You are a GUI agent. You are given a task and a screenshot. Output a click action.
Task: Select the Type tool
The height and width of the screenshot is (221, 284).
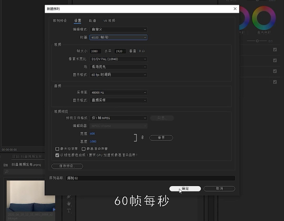pos(69,210)
